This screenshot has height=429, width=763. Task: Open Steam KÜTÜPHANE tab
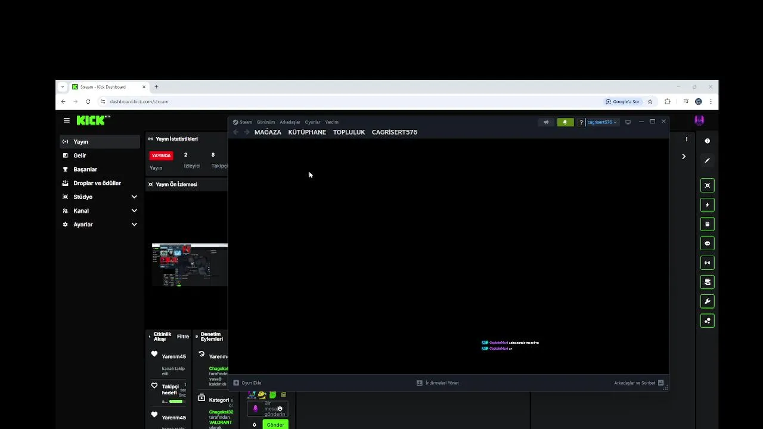307,132
